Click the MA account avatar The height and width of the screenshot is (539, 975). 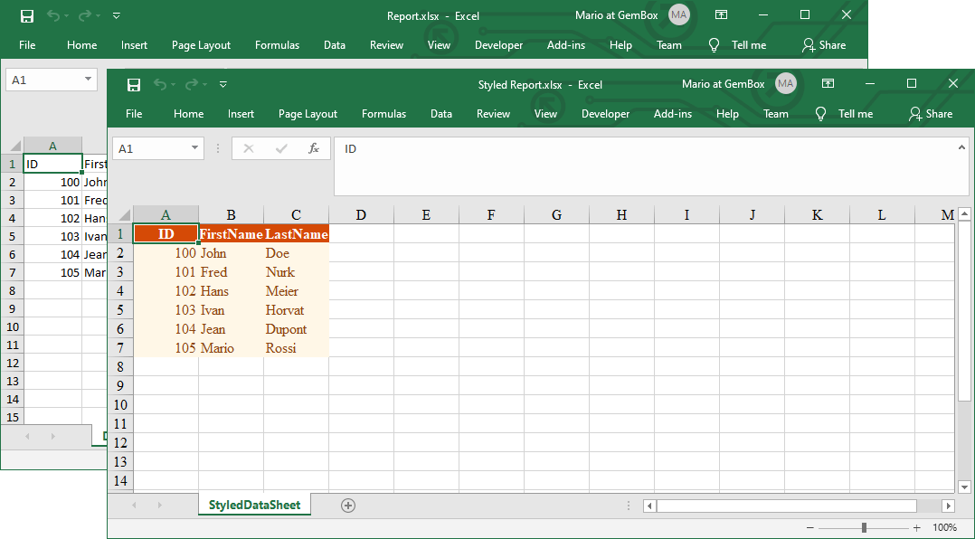pyautogui.click(x=786, y=83)
